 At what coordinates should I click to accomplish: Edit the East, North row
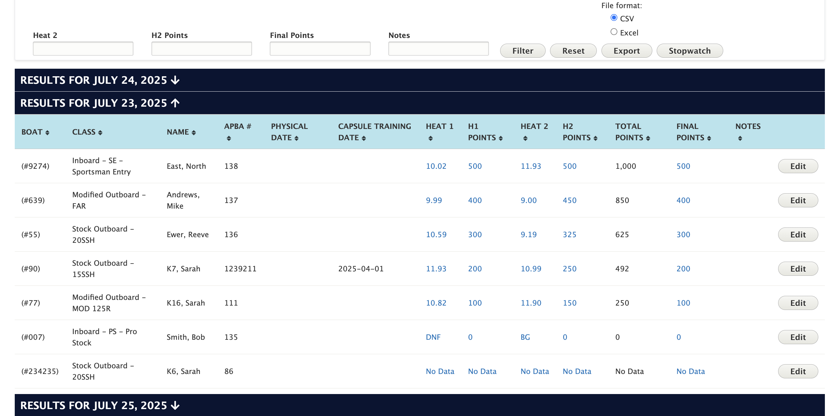point(798,166)
